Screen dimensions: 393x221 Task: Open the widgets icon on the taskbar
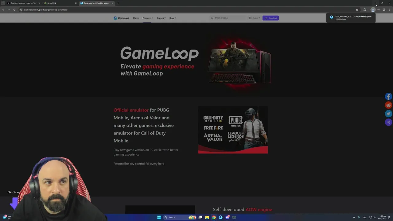pos(5,217)
